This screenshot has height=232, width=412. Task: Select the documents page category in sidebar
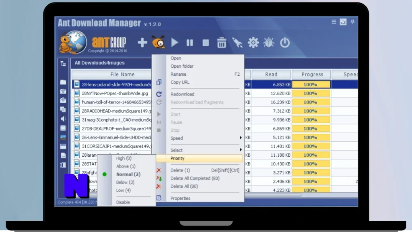pos(63,155)
